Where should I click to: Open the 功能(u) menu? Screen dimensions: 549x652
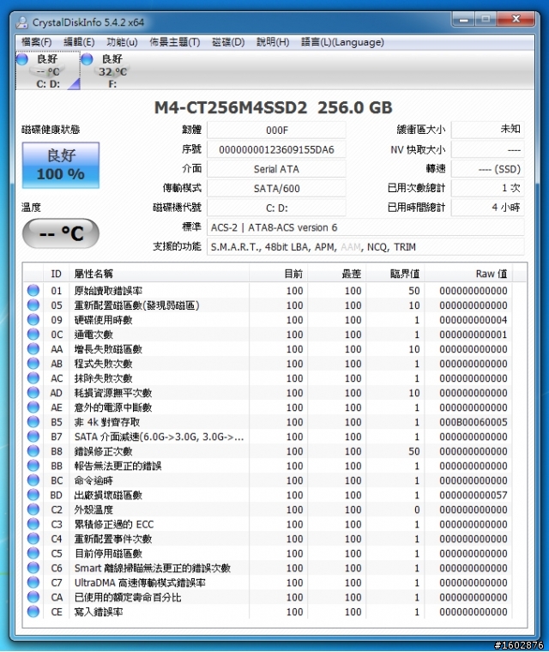122,42
